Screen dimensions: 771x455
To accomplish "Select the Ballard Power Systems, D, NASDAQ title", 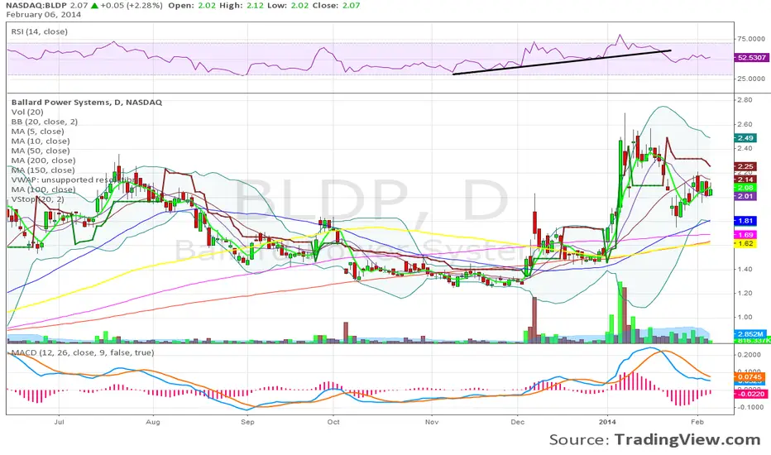I will pyautogui.click(x=87, y=103).
